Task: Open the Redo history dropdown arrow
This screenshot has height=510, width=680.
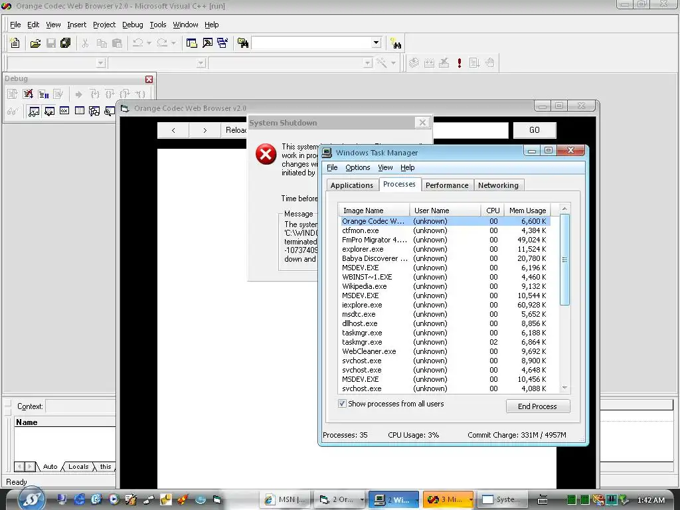Action: click(x=173, y=43)
